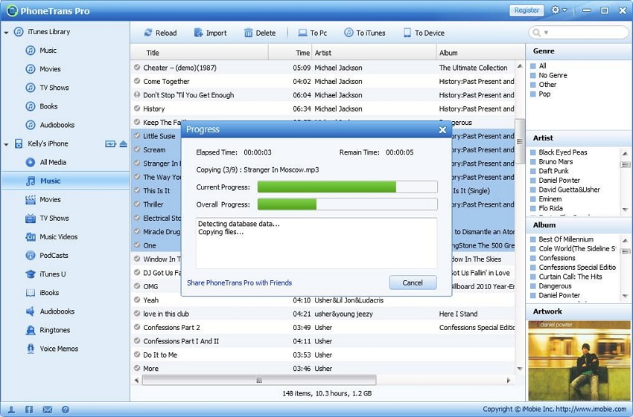Open Voice Memos category
633x417 pixels.
pyautogui.click(x=51, y=349)
